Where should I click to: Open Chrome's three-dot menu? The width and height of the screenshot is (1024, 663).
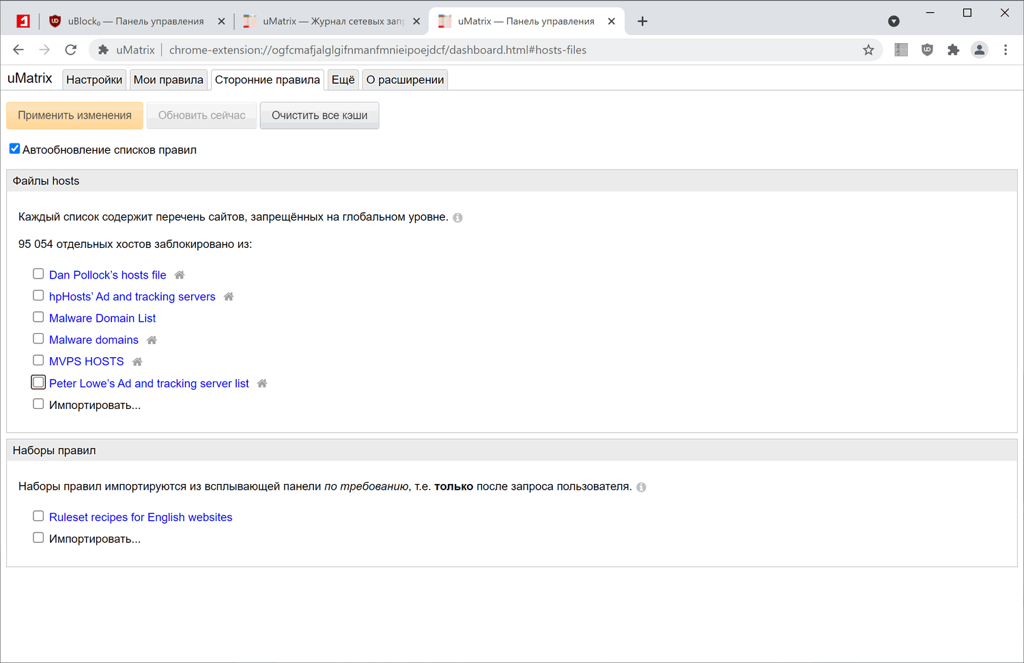point(1006,50)
